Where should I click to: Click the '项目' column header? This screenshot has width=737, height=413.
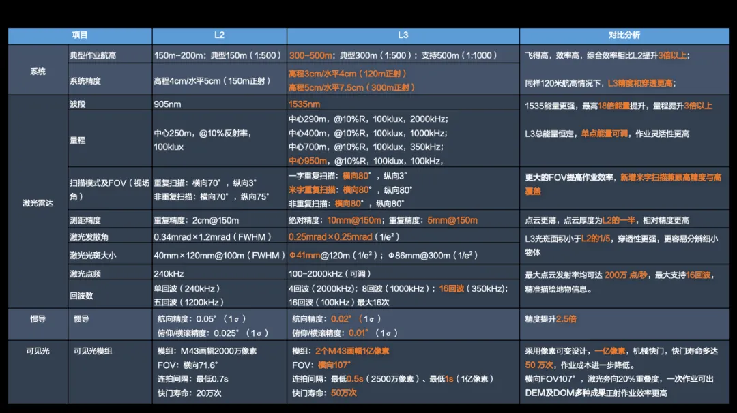click(80, 35)
